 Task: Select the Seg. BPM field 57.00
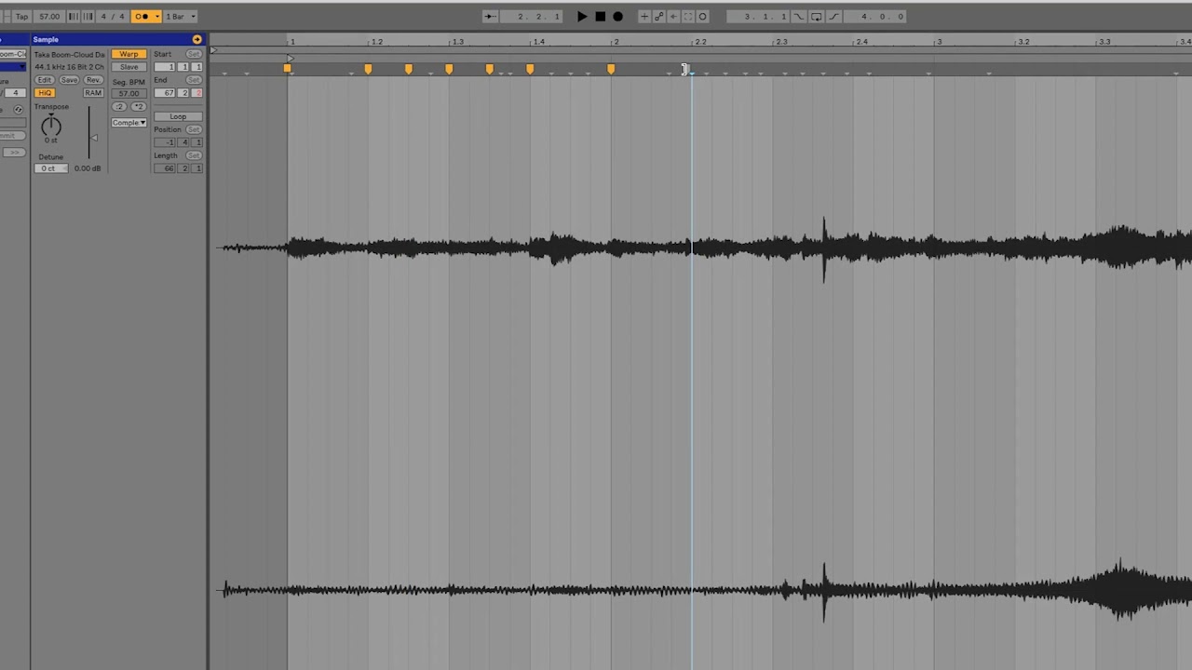point(129,94)
